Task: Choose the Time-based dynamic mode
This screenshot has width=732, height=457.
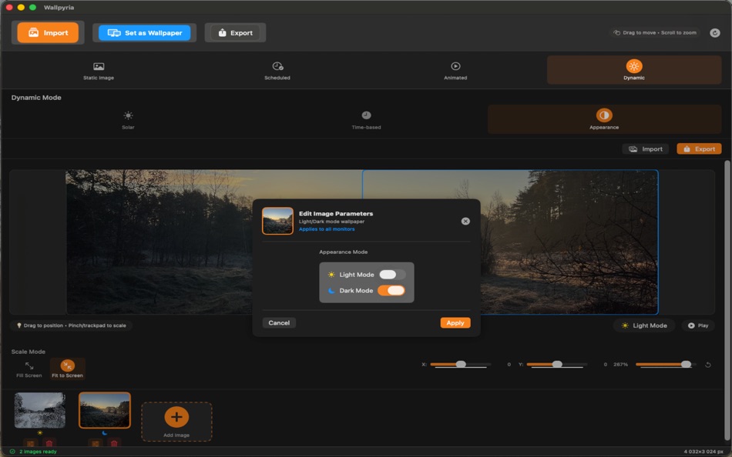Action: [x=367, y=119]
